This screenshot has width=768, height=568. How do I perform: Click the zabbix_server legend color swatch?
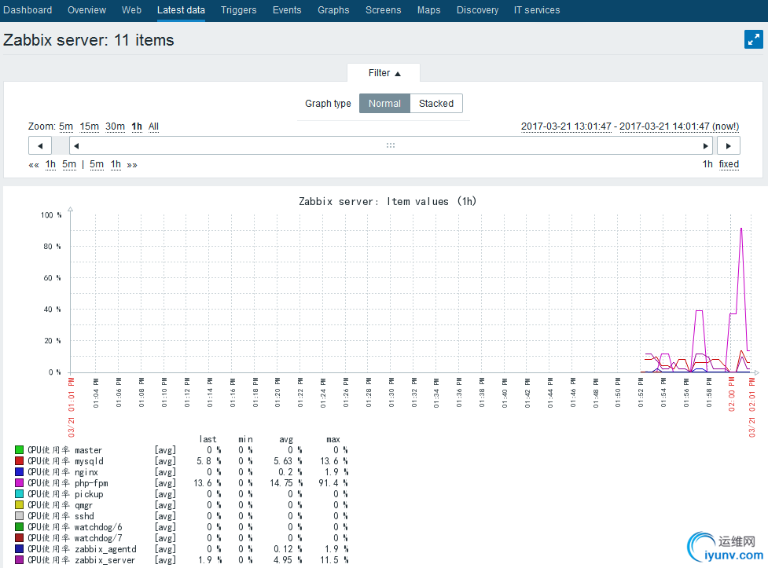(19, 559)
